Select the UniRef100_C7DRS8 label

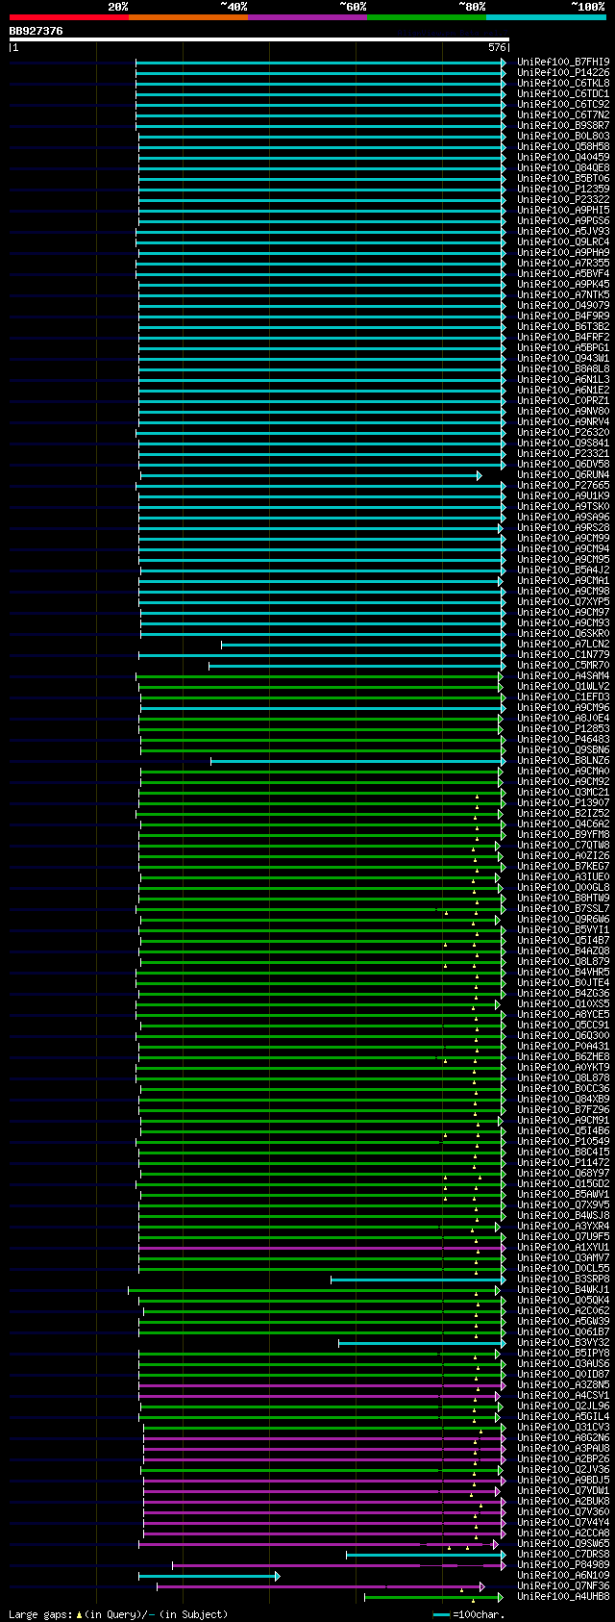(563, 1554)
